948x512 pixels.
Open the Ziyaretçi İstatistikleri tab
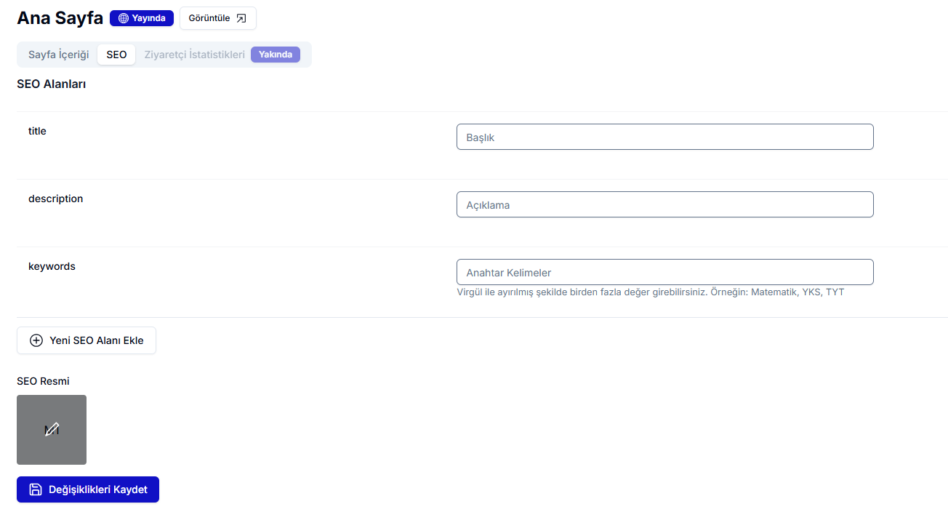click(194, 55)
